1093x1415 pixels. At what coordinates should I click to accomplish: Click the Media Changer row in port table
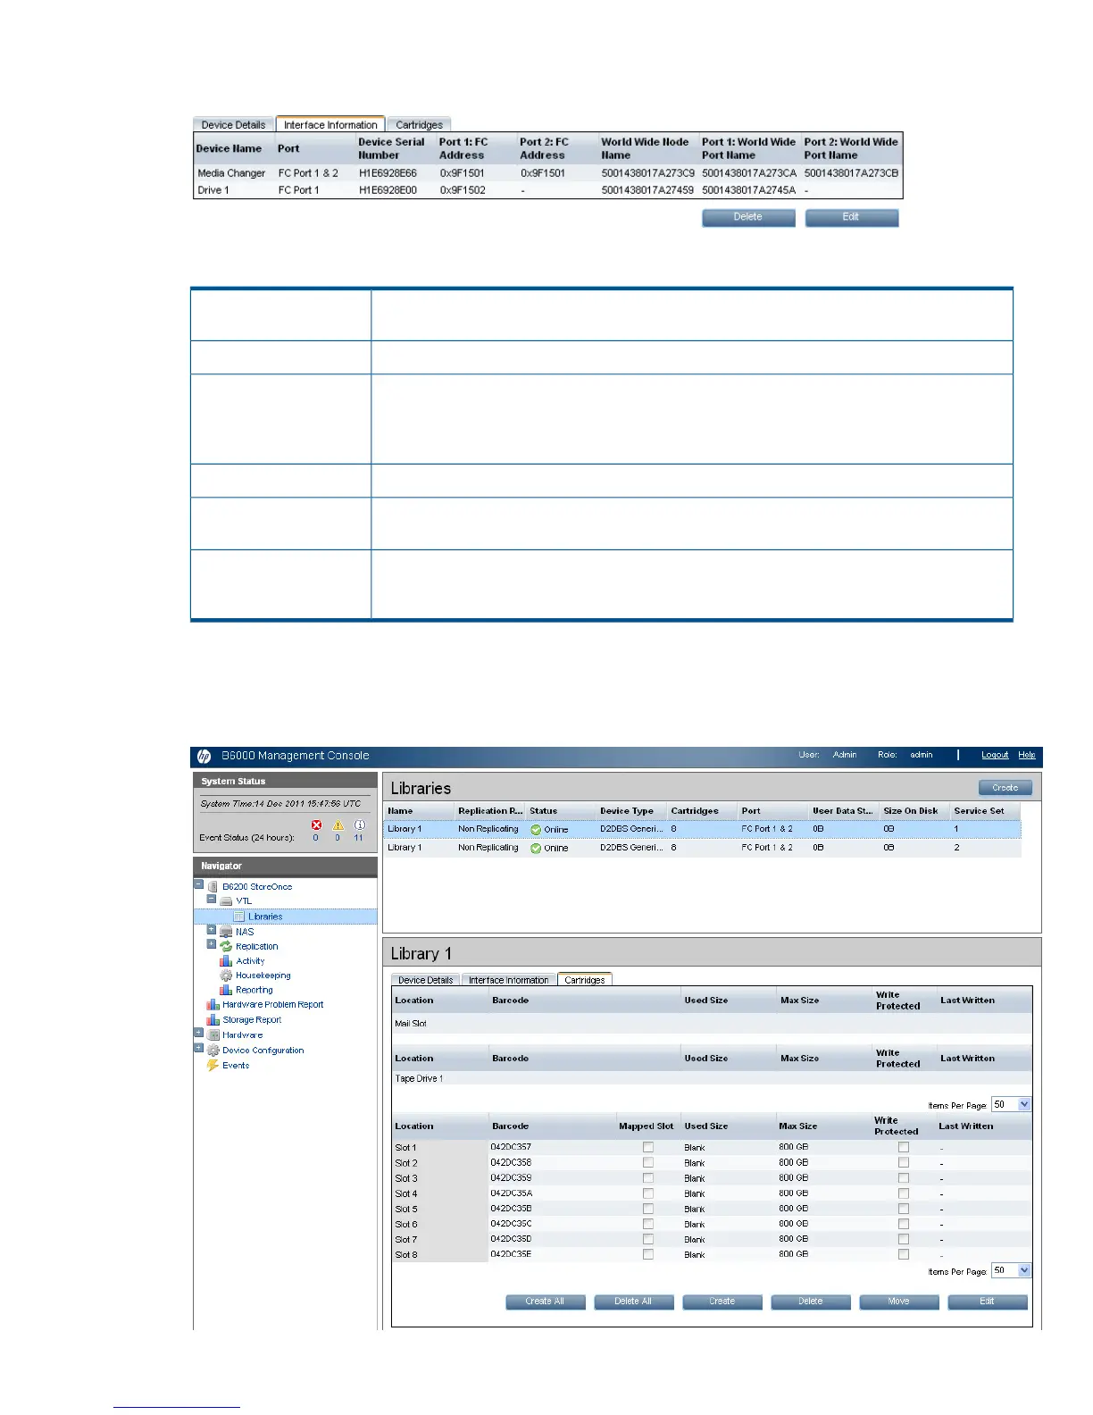[547, 173]
